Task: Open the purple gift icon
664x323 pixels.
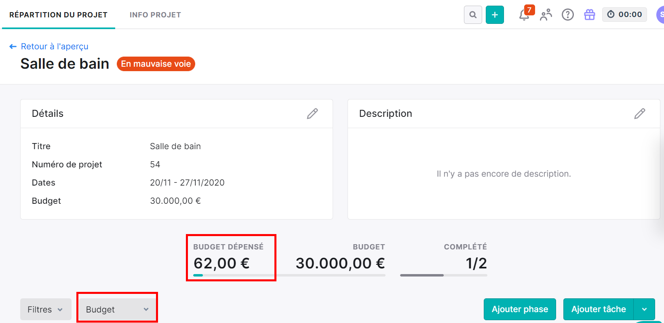Action: tap(590, 15)
